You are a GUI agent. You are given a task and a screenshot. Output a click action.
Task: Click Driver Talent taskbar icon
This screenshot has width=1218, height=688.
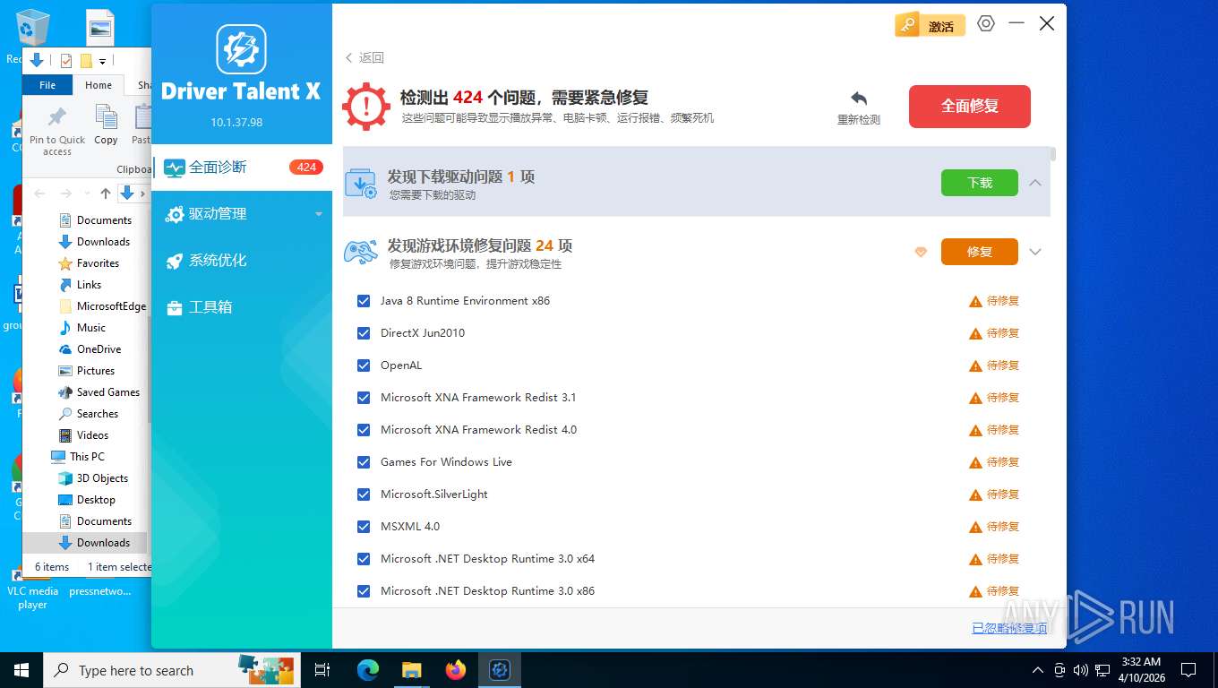[x=500, y=669]
